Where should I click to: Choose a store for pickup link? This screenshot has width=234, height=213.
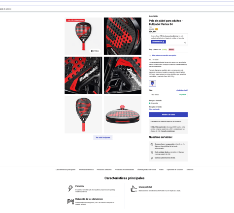pos(154,109)
